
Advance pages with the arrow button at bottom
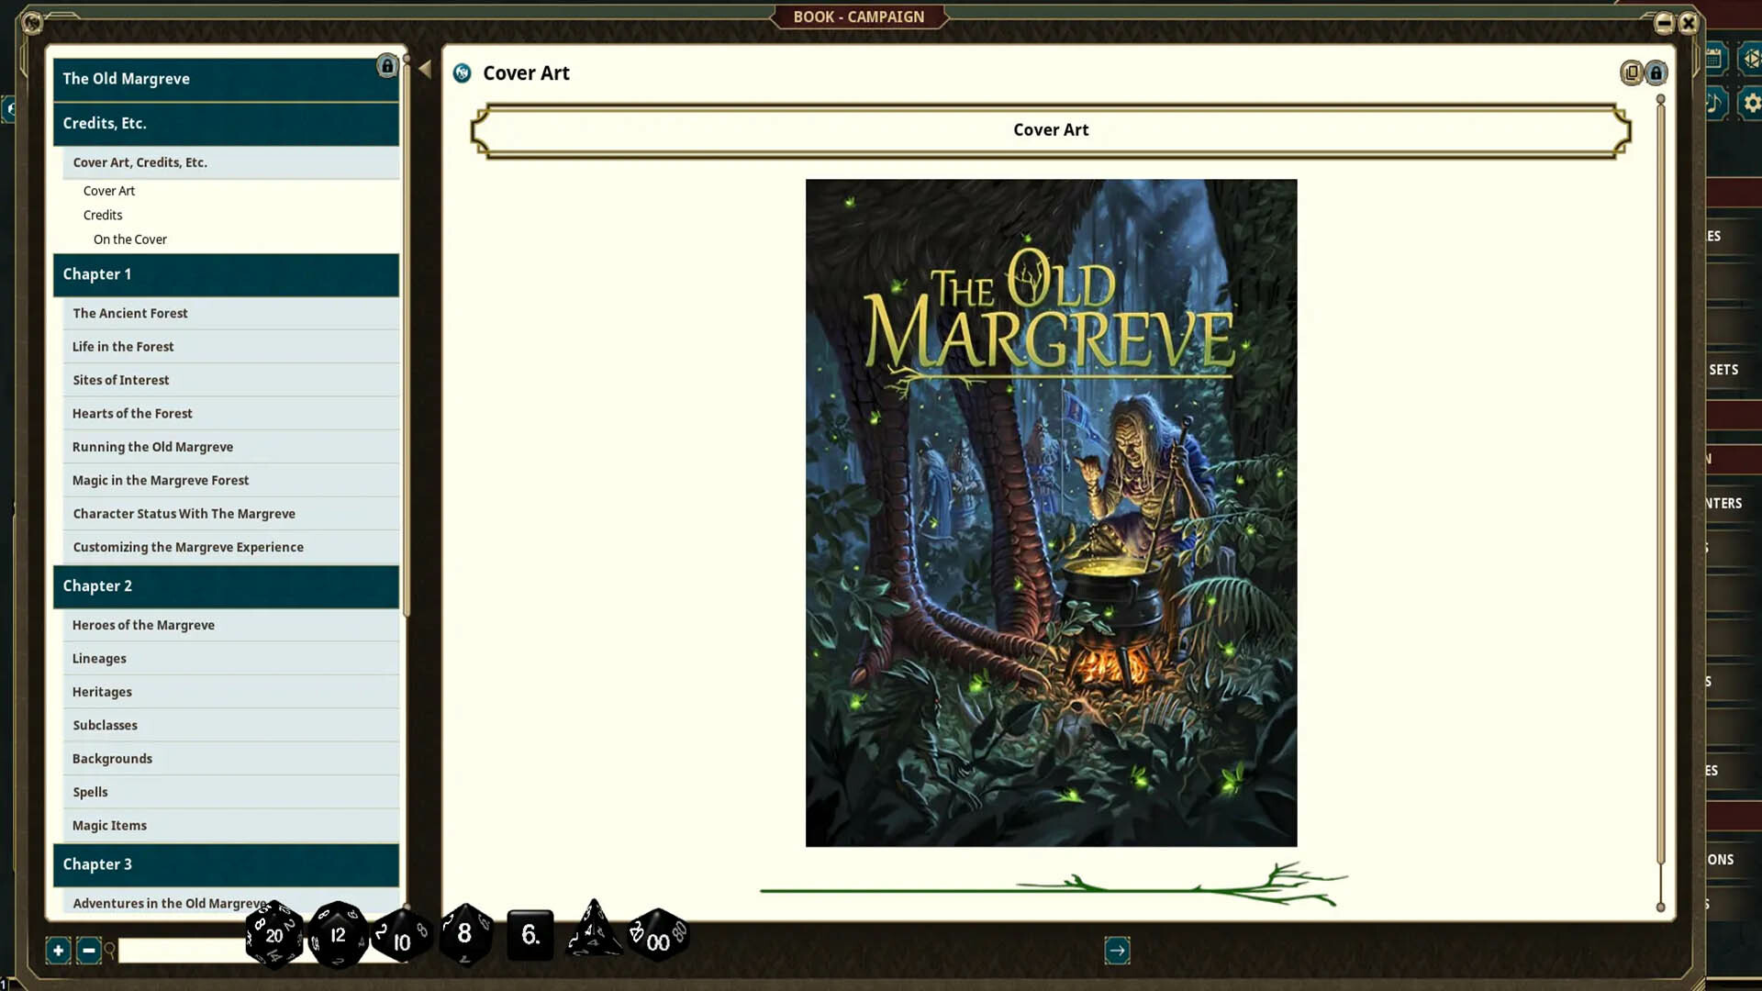pos(1118,951)
